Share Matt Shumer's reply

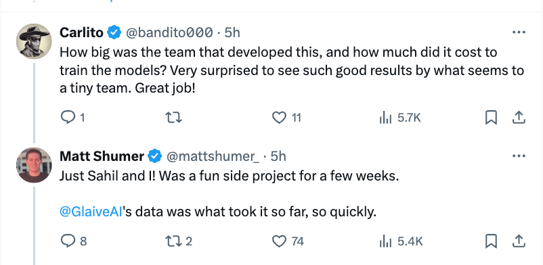(519, 241)
